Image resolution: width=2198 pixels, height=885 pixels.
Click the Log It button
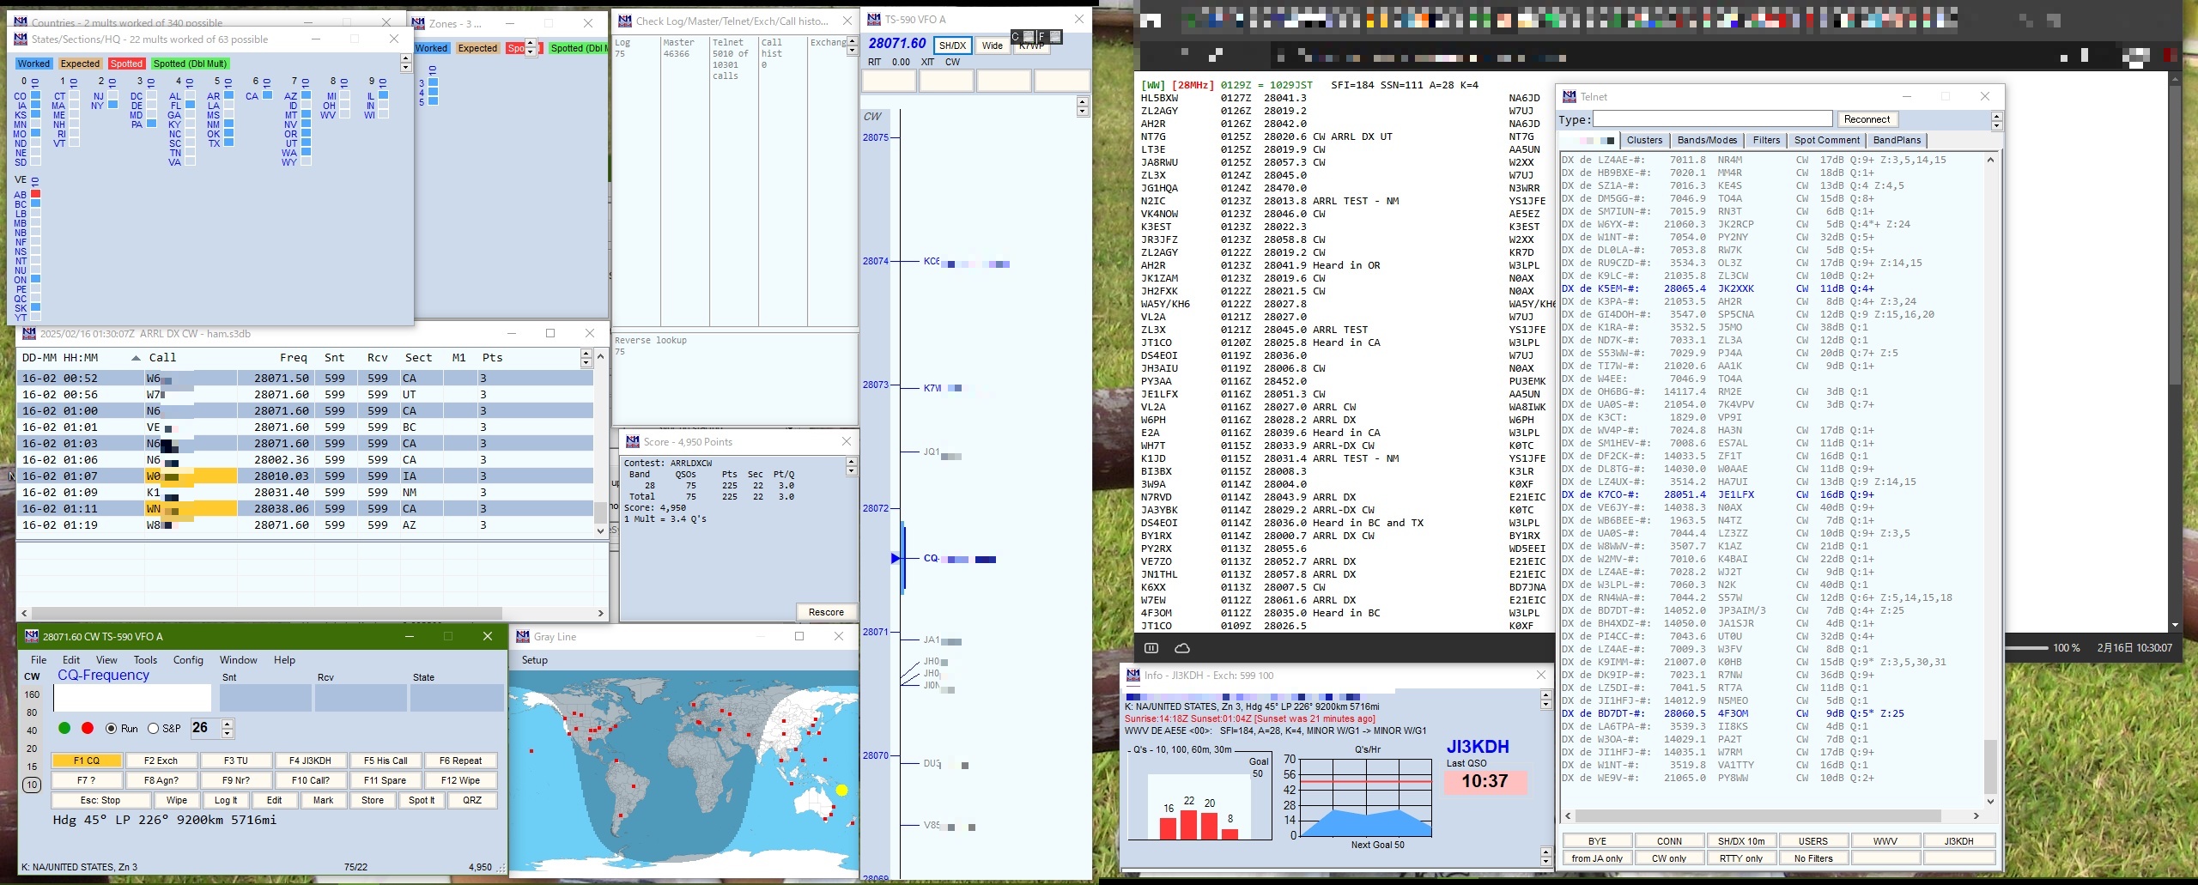(226, 800)
